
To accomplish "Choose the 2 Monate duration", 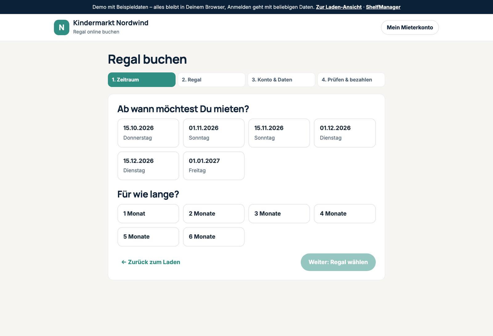I will pyautogui.click(x=214, y=214).
